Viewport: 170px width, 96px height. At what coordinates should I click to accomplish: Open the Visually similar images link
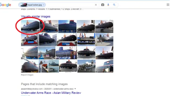coord(36,17)
